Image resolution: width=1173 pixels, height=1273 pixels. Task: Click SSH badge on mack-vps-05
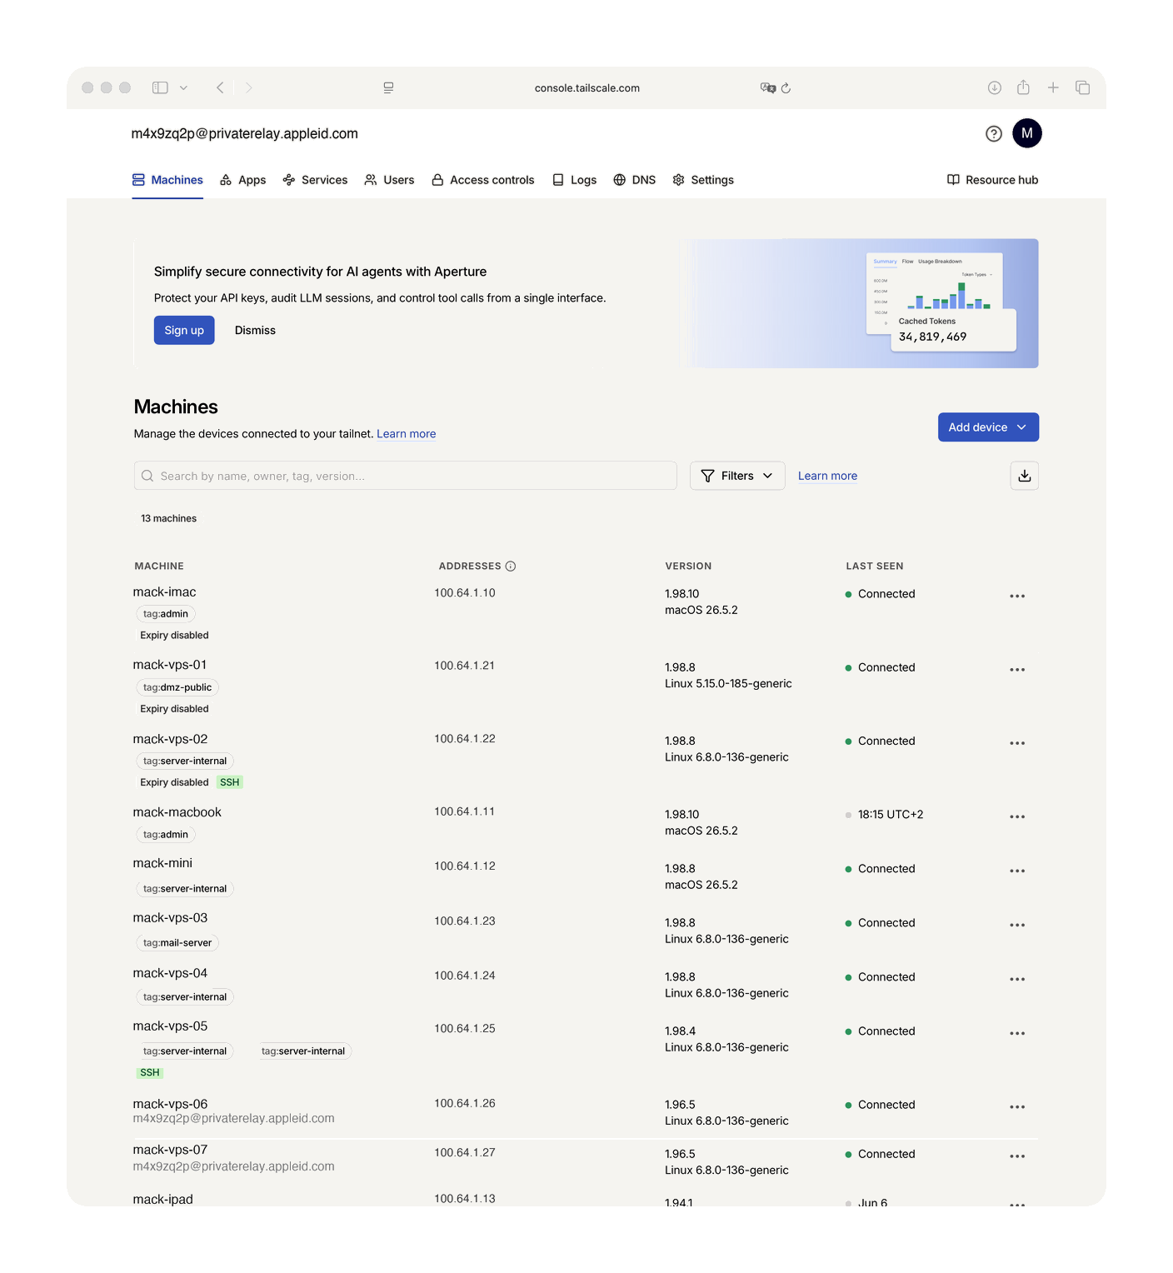150,1073
